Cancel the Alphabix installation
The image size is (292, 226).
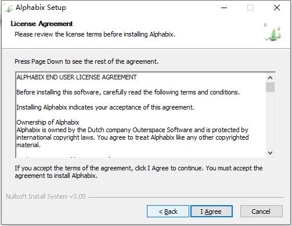point(261,212)
